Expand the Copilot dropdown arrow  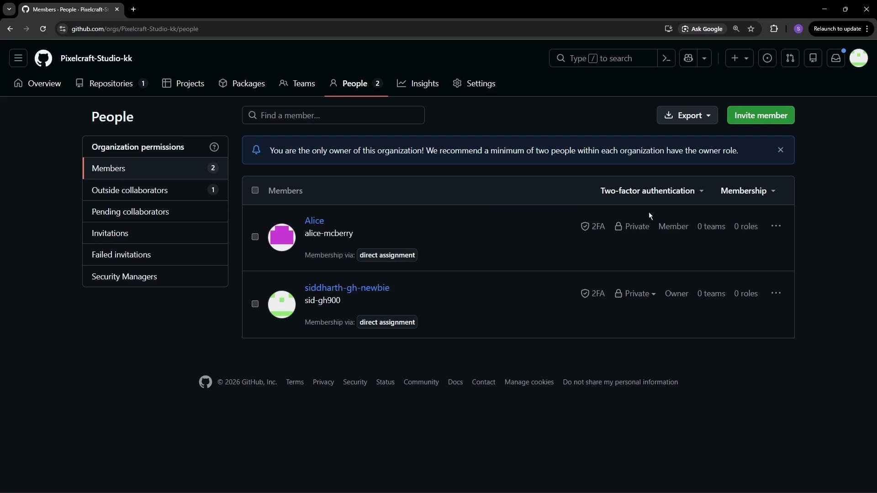pyautogui.click(x=704, y=58)
